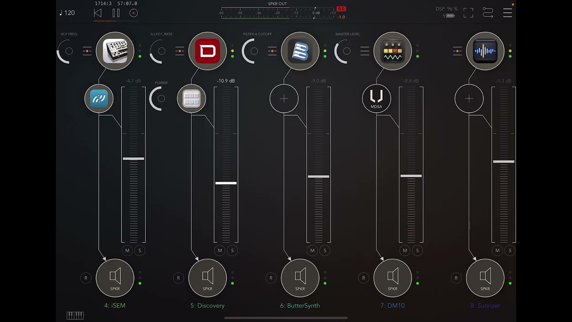Open parameter list beside ButterSynth icon
The height and width of the screenshot is (322, 572).
tap(272, 51)
